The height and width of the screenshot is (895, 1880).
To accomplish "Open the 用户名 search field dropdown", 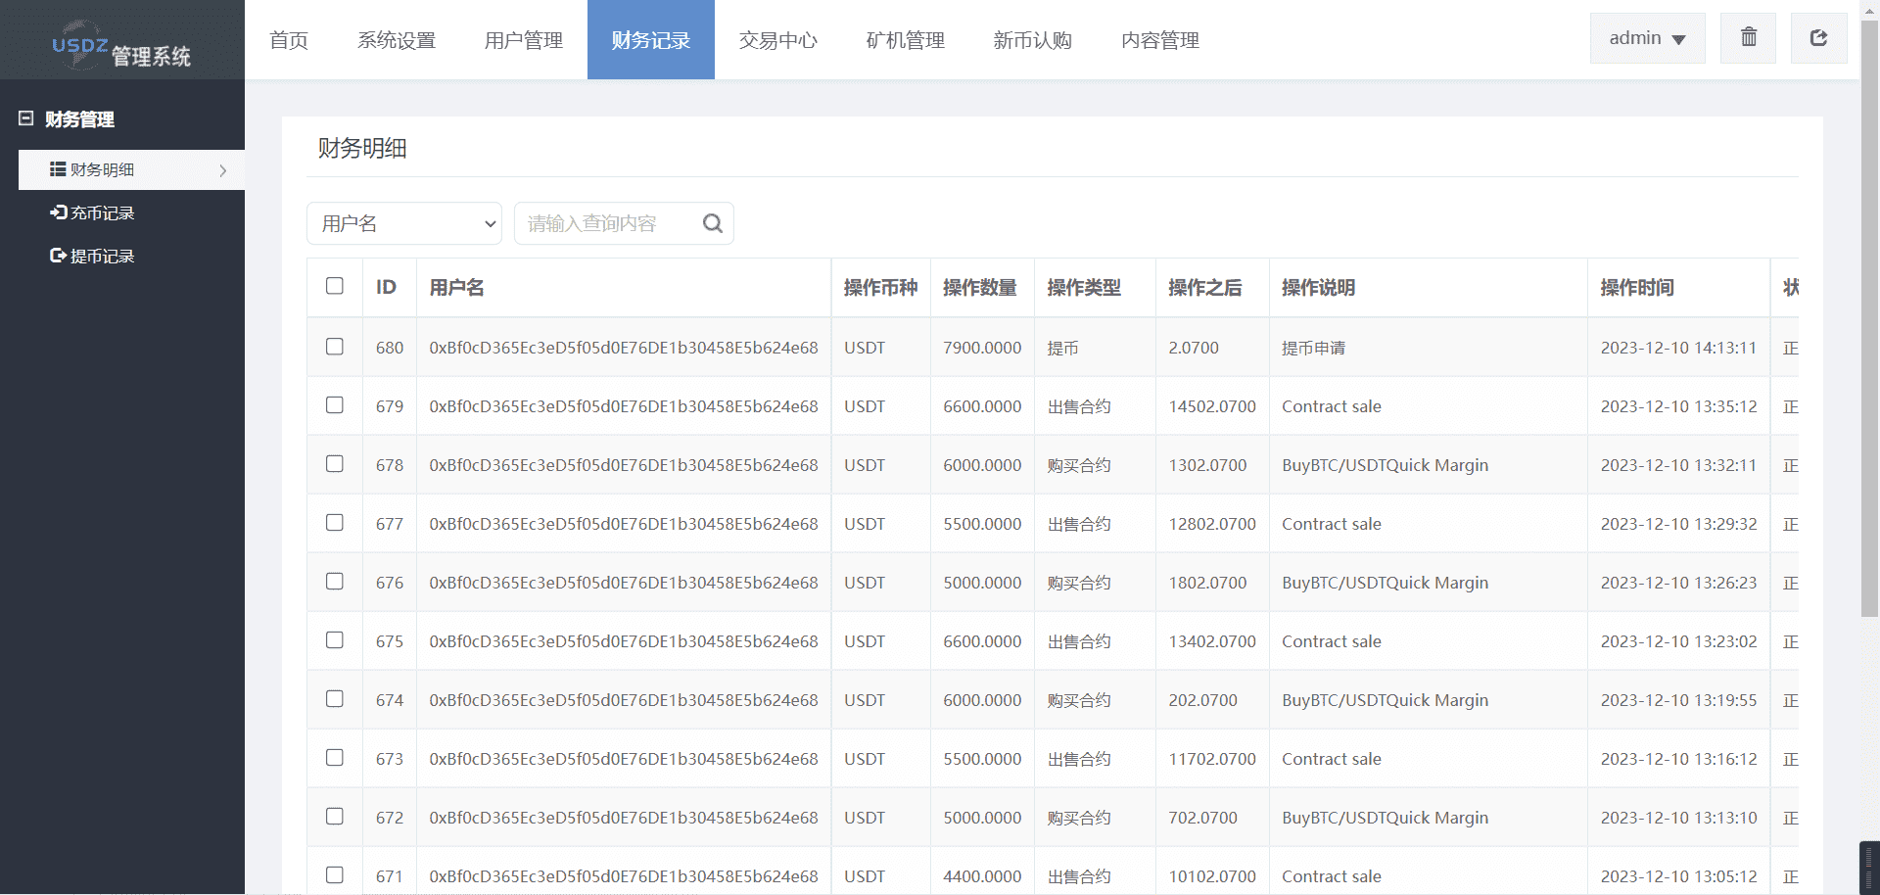I will pyautogui.click(x=404, y=223).
